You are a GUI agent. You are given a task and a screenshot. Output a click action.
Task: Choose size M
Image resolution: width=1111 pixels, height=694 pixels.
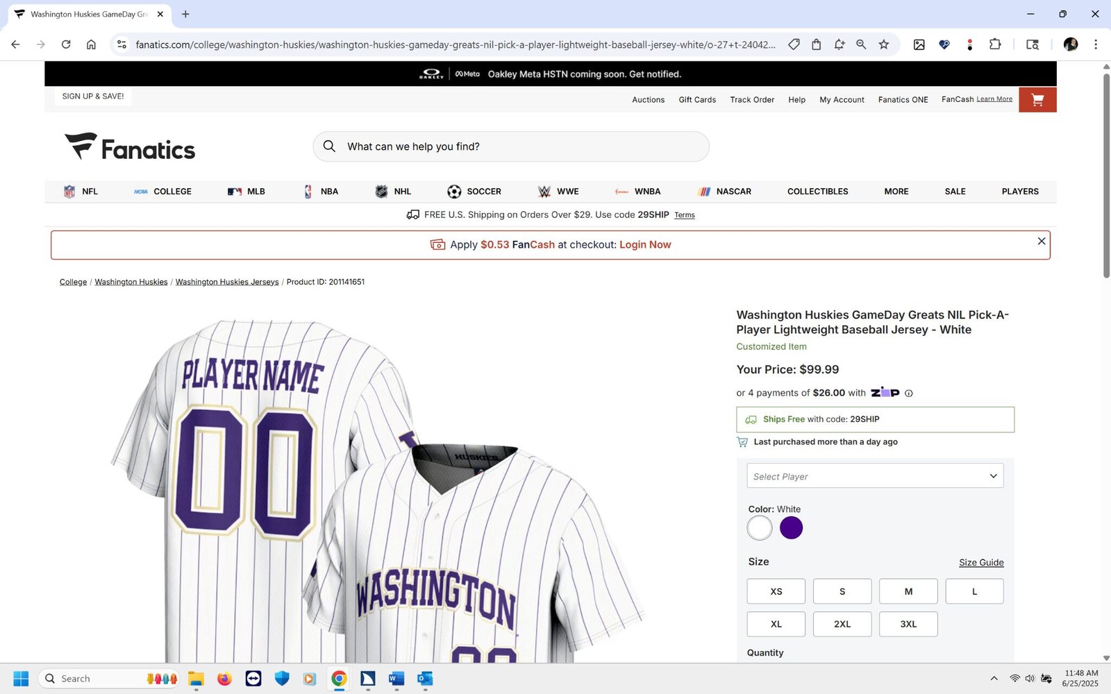click(x=908, y=591)
